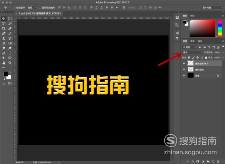Toggle lock position icon
Viewport: 225px width, 164px height.
(198, 58)
